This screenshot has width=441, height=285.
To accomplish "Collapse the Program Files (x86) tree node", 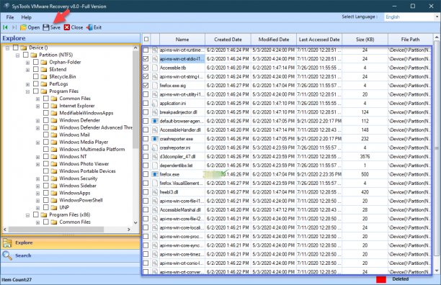I will click(27, 215).
